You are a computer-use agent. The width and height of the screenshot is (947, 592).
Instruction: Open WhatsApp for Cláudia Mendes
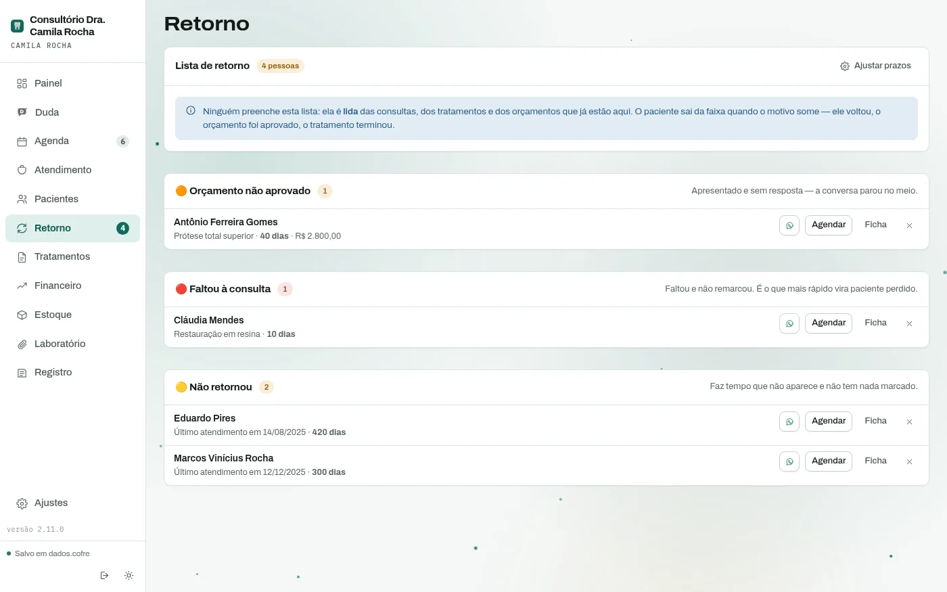(789, 323)
